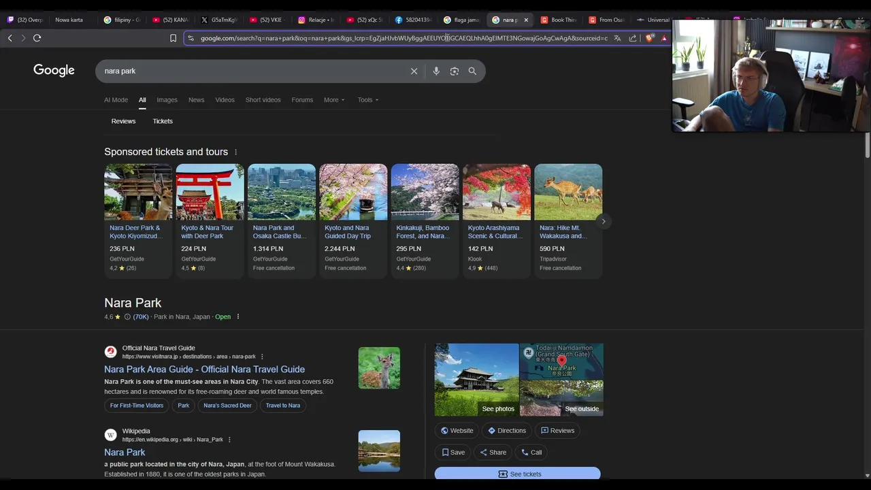Click the Website button in knowledge panel
Viewport: 871px width, 490px height.
click(457, 431)
